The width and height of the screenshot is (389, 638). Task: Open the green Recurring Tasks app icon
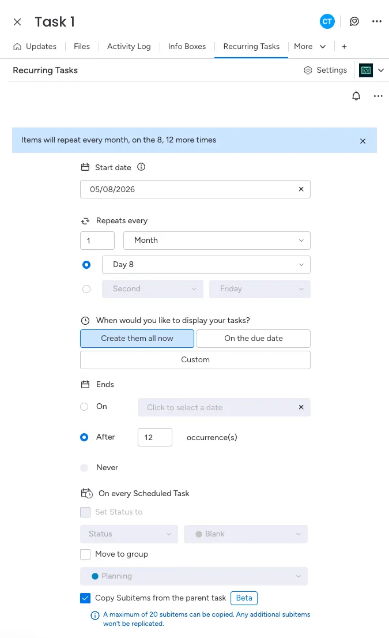(x=366, y=70)
